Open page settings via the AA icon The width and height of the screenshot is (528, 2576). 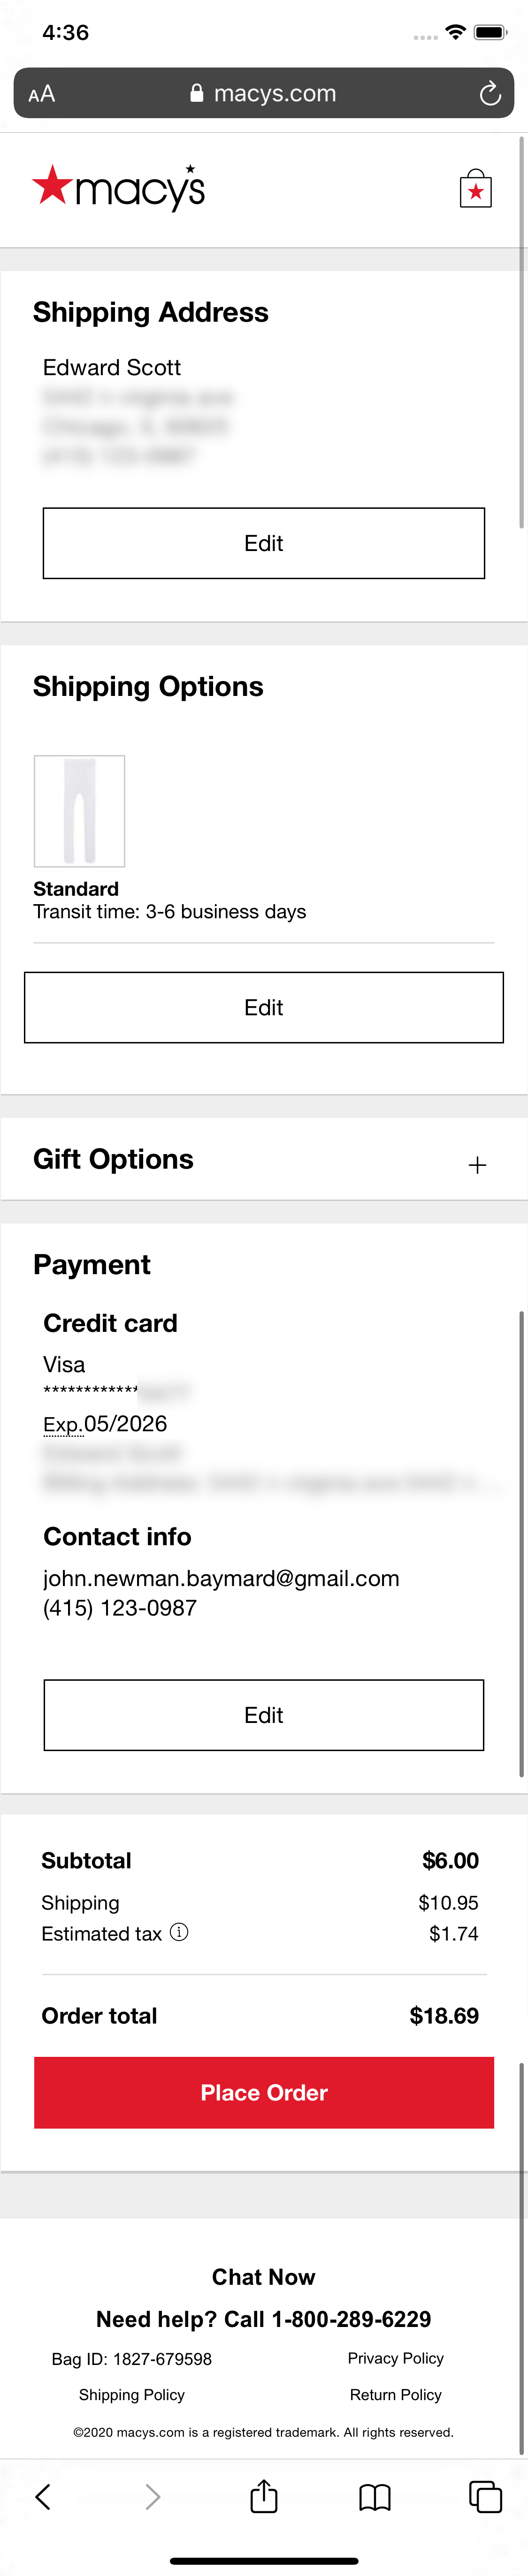pos(42,93)
